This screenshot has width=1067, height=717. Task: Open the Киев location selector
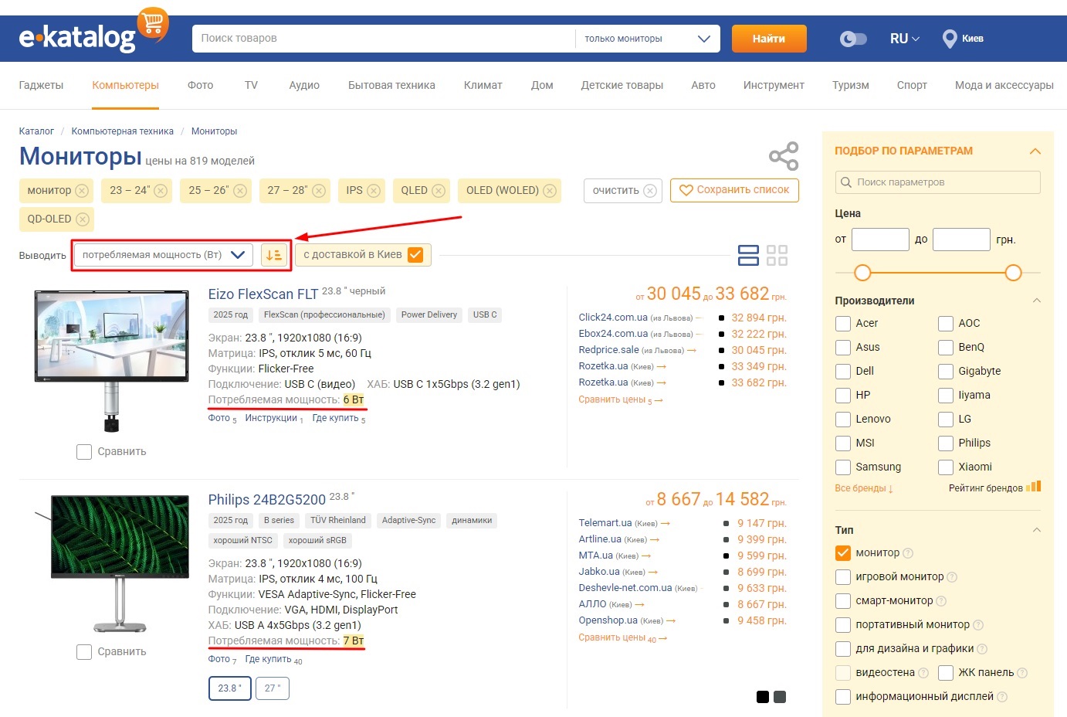963,39
